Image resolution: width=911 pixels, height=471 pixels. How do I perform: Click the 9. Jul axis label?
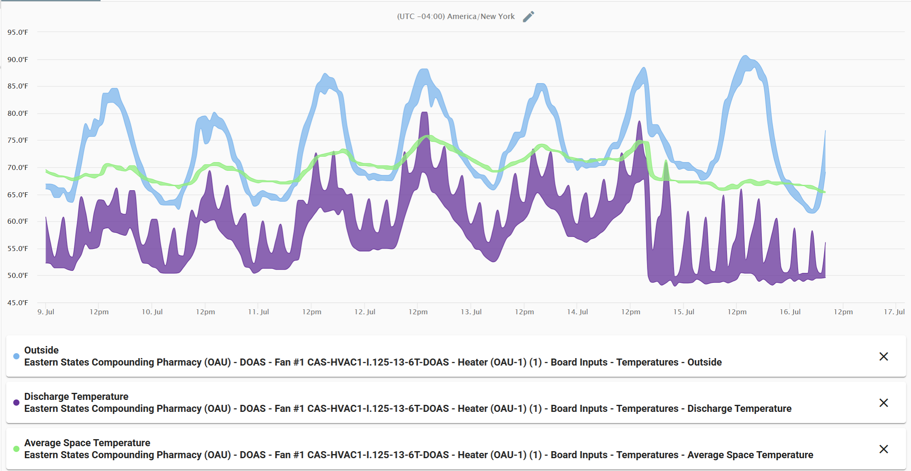[46, 312]
